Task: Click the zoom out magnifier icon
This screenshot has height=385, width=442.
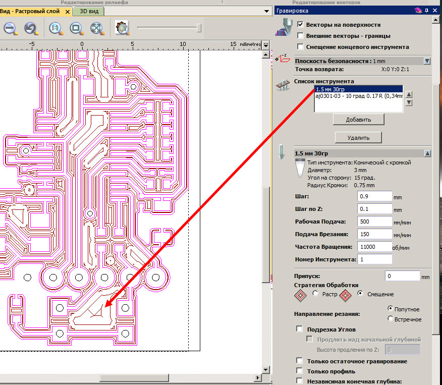Action: pyautogui.click(x=11, y=28)
